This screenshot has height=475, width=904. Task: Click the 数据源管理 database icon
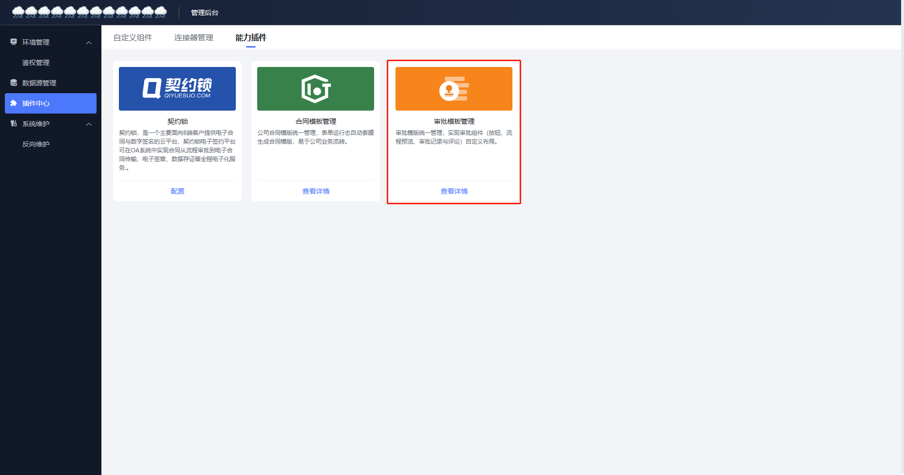[14, 83]
